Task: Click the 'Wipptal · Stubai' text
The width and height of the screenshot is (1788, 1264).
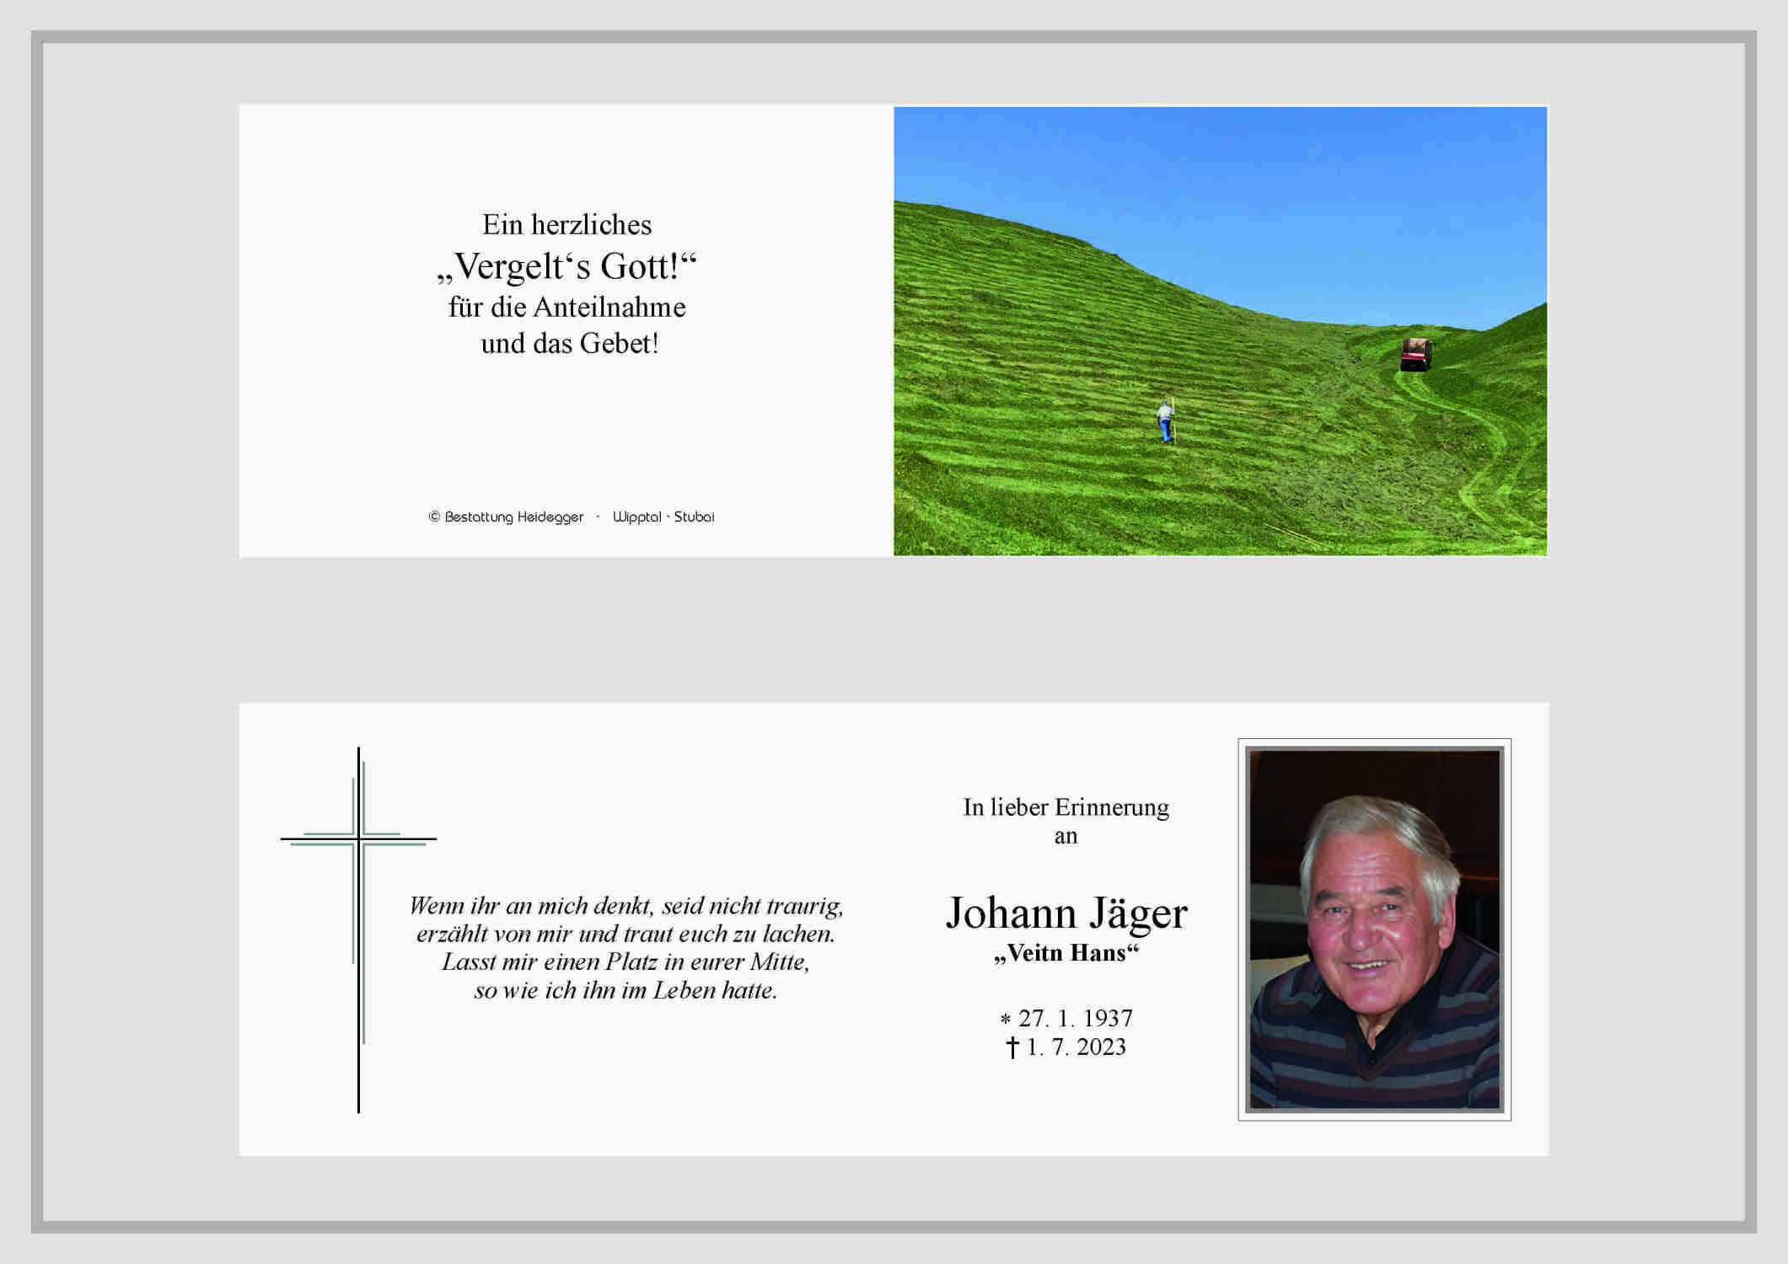Action: (663, 517)
